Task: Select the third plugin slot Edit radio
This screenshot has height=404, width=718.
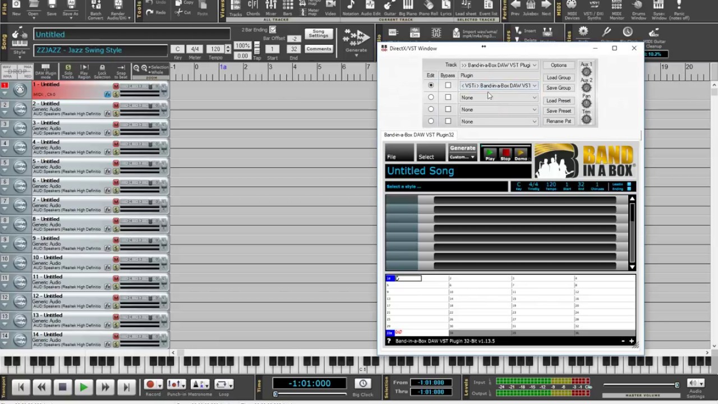Action: (431, 109)
